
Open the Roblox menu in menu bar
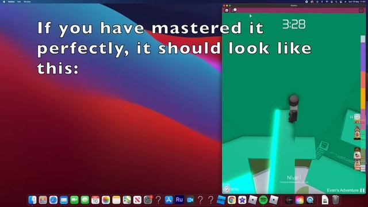pos(11,1)
